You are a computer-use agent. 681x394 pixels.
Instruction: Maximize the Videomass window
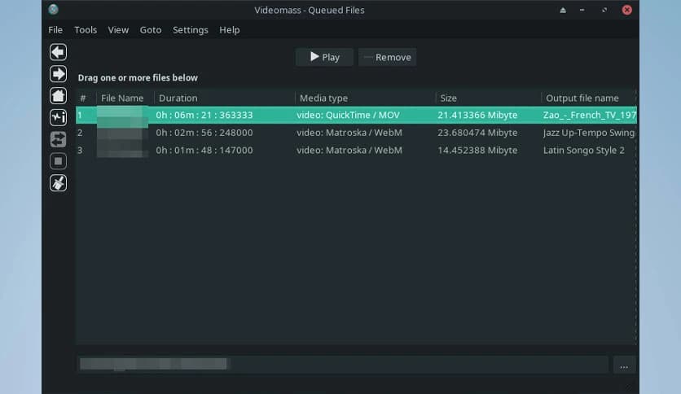pyautogui.click(x=604, y=10)
